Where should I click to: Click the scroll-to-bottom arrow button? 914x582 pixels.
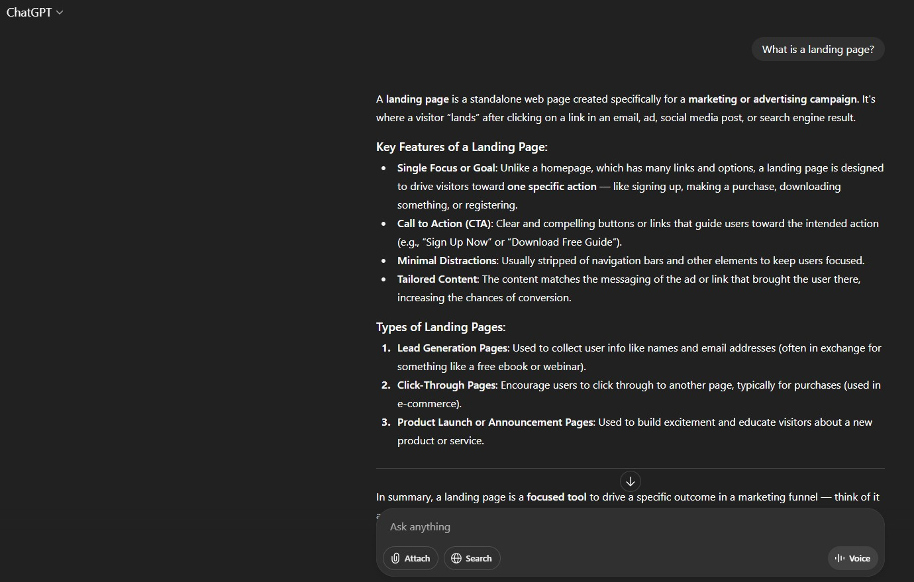click(x=631, y=481)
